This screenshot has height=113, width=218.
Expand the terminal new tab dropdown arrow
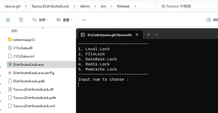156,35
